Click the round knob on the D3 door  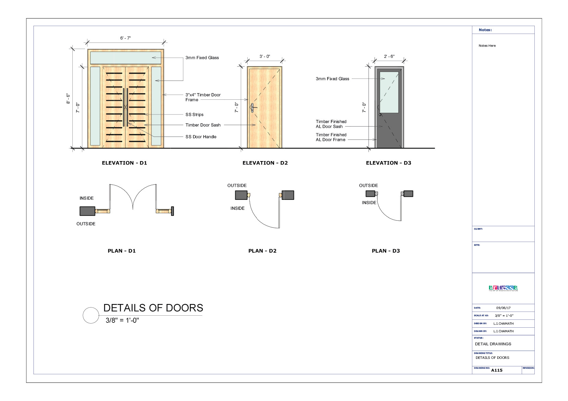coord(380,114)
